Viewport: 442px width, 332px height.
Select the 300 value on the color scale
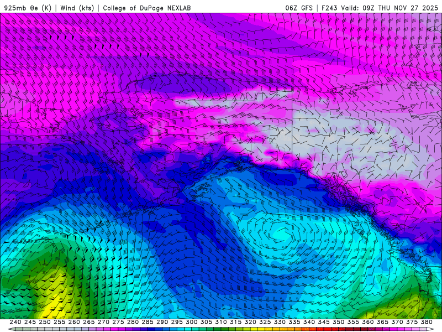191,322
